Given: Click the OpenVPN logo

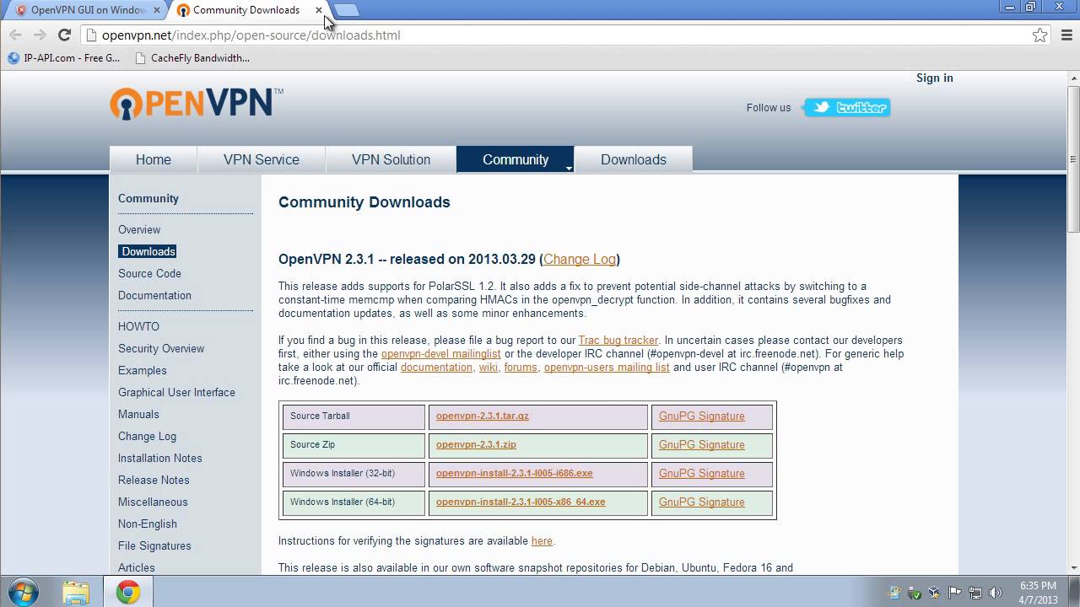Looking at the screenshot, I should click(x=197, y=104).
